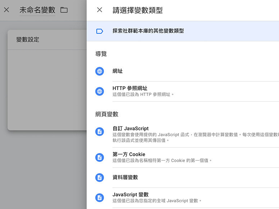Select 自訂 JavaScript variable type
The height and width of the screenshot is (209, 279).
click(x=183, y=134)
